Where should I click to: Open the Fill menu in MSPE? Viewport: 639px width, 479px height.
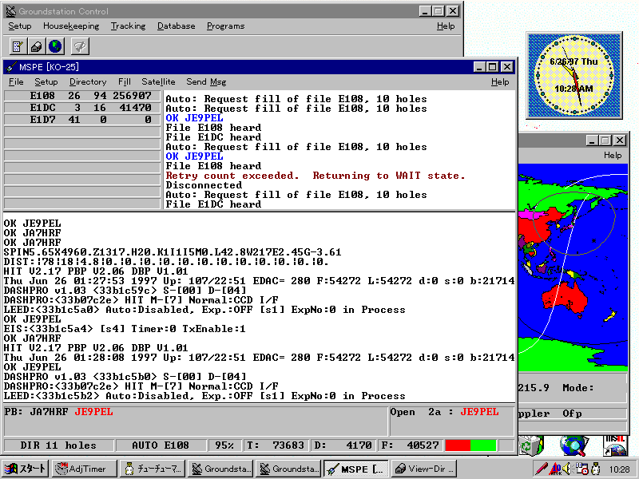click(124, 81)
